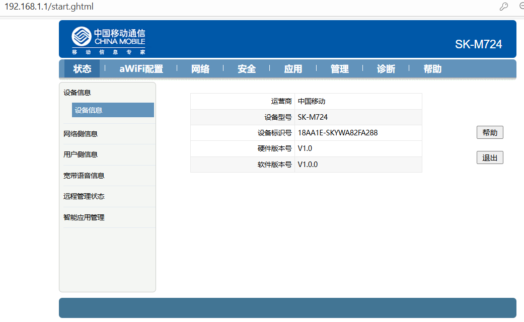Image resolution: width=524 pixels, height=322 pixels.
Task: Switch to the aWiFi配置 tab
Action: pos(141,69)
